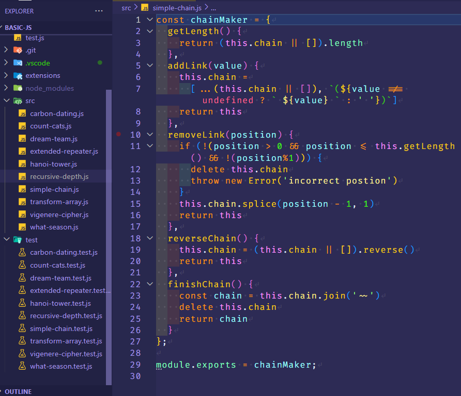Screen dimensions: 461x396
Task: Expand the node_modules folder chevron
Action: (6, 88)
